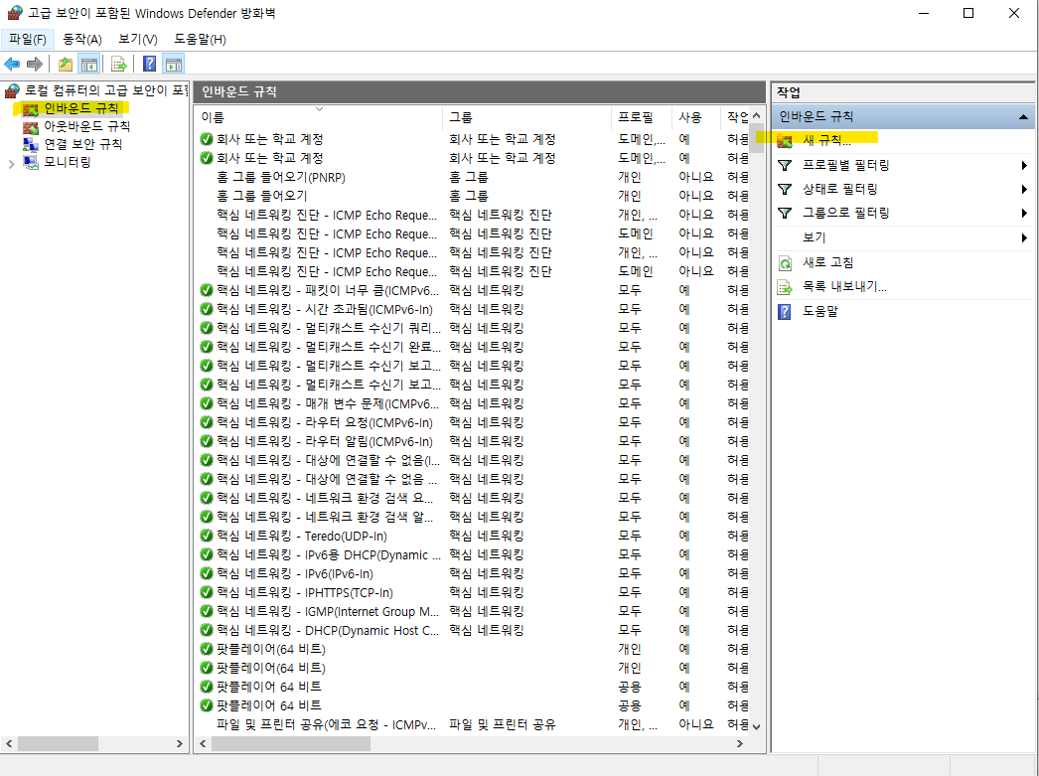This screenshot has height=776, width=1039.
Task: Click the 프로필별 필터링 funnel icon
Action: click(785, 165)
